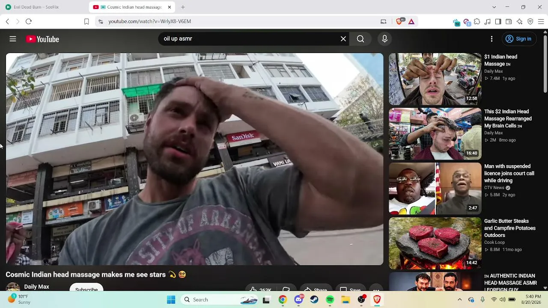Show hidden system tray icons

point(460,300)
